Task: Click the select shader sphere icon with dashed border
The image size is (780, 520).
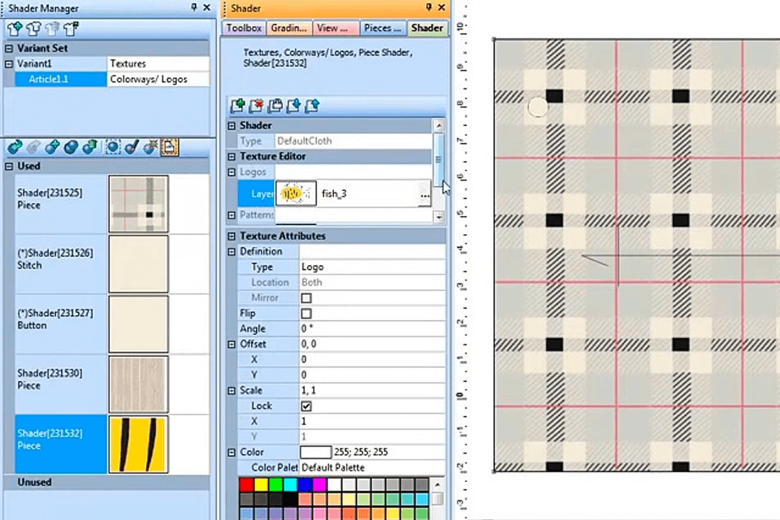Action: tap(112, 147)
